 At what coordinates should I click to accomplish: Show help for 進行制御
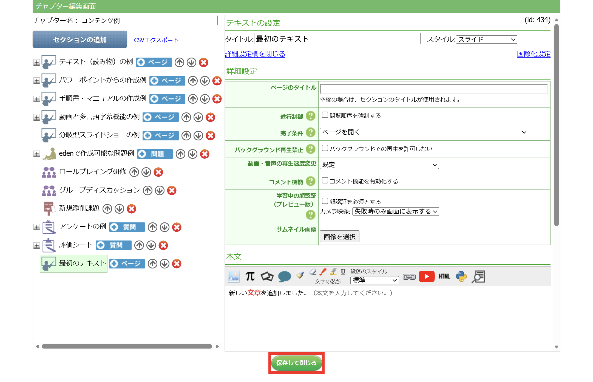(310, 116)
